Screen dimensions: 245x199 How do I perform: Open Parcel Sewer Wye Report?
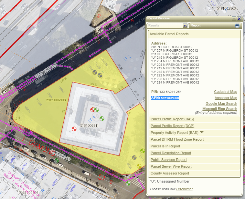coord(171,166)
